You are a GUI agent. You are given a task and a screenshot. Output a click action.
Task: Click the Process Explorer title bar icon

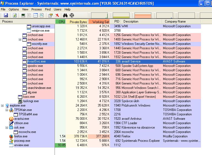(x=2, y=3)
